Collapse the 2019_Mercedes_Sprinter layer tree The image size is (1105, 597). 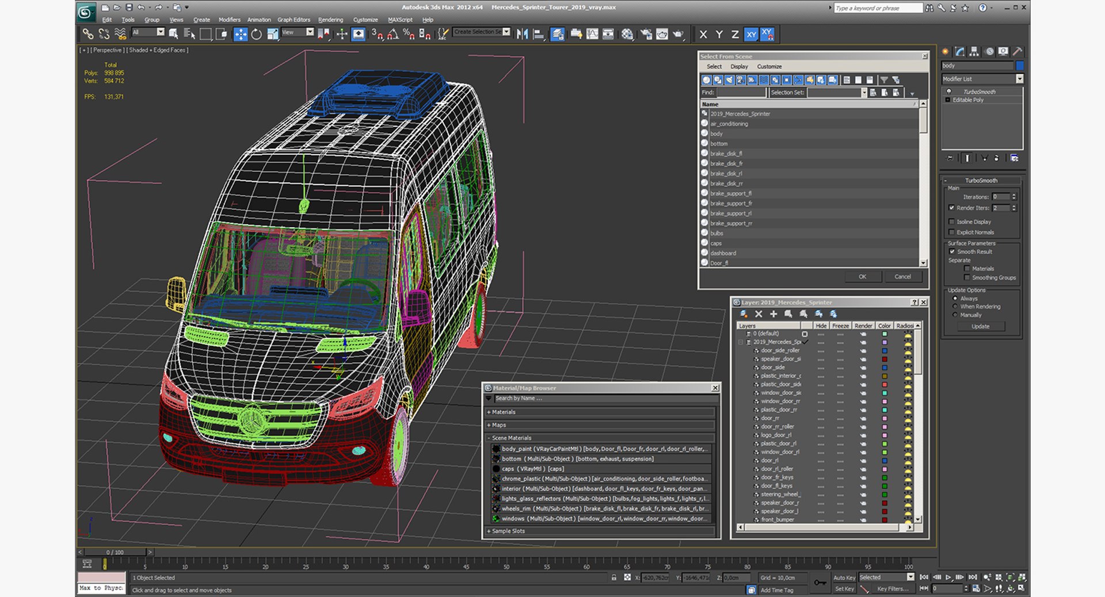coord(741,342)
